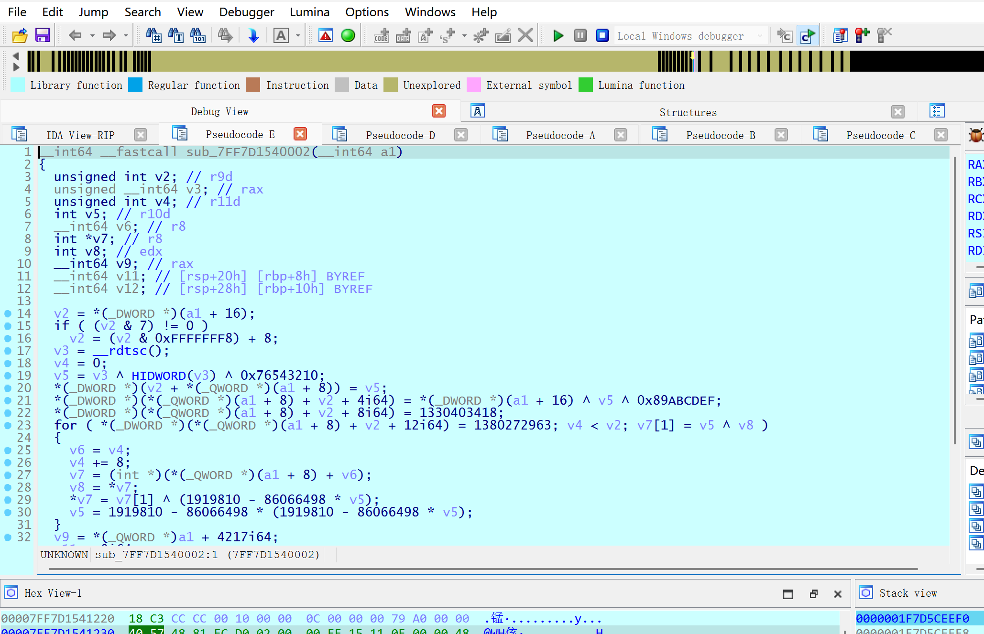
Task: Pause the debugged process
Action: 580,36
